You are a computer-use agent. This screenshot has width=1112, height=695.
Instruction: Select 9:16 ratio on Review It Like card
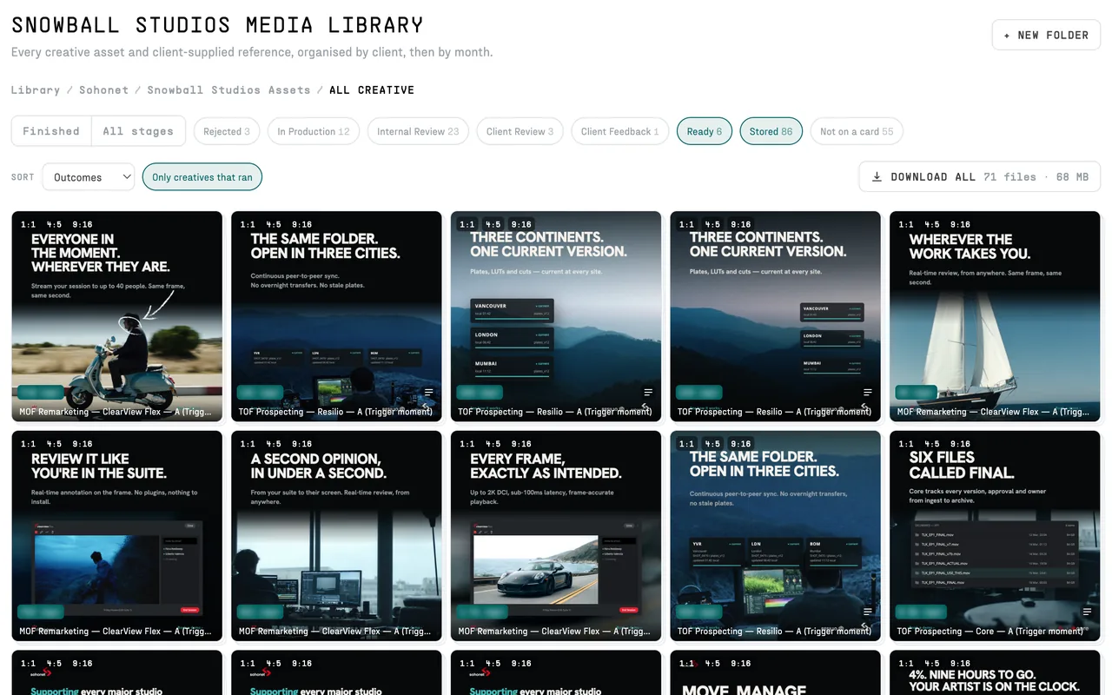[x=83, y=444]
